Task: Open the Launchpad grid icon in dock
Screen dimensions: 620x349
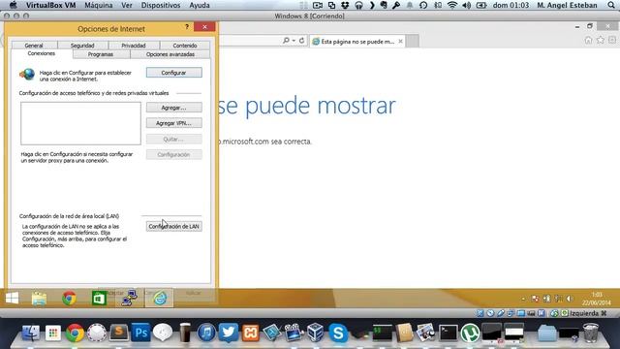Action: tap(52, 333)
